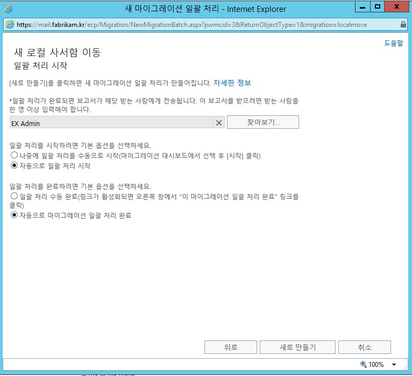Open the 자세한 정보 link
412x376 pixels.
coord(232,83)
